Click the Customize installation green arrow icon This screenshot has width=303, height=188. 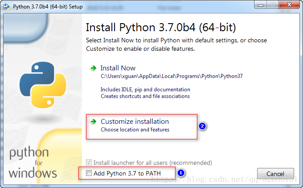(x=94, y=122)
